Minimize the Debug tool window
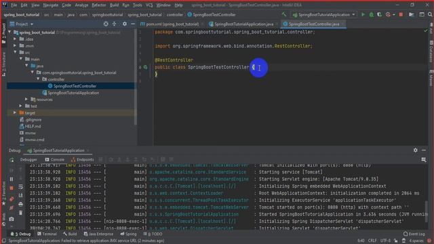 [424, 150]
